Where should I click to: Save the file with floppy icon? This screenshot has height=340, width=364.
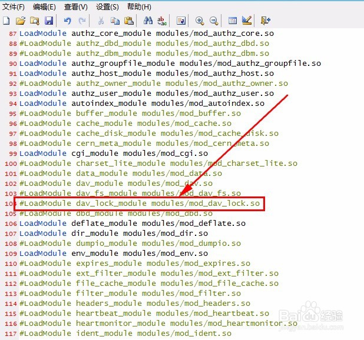click(49, 21)
